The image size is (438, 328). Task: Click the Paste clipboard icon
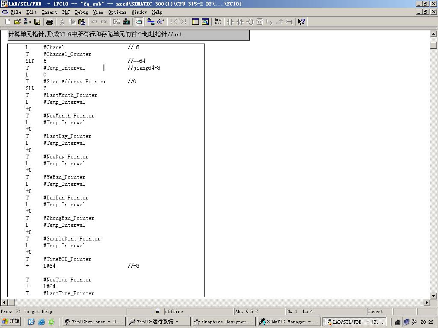(x=82, y=22)
